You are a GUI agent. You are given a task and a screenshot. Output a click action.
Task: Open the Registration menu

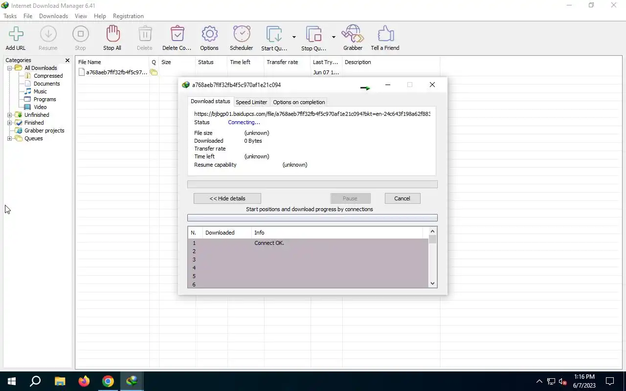128,16
